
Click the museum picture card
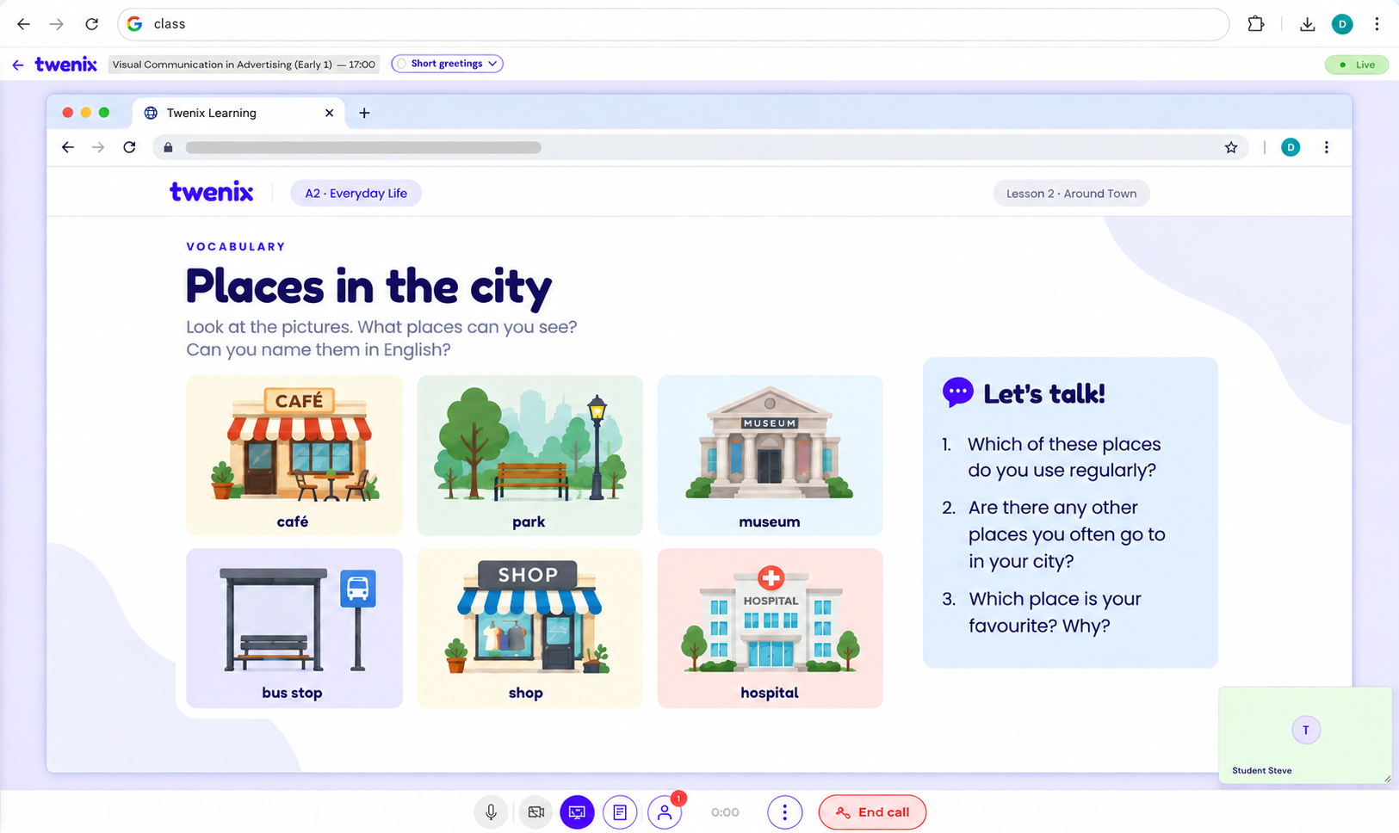point(770,455)
